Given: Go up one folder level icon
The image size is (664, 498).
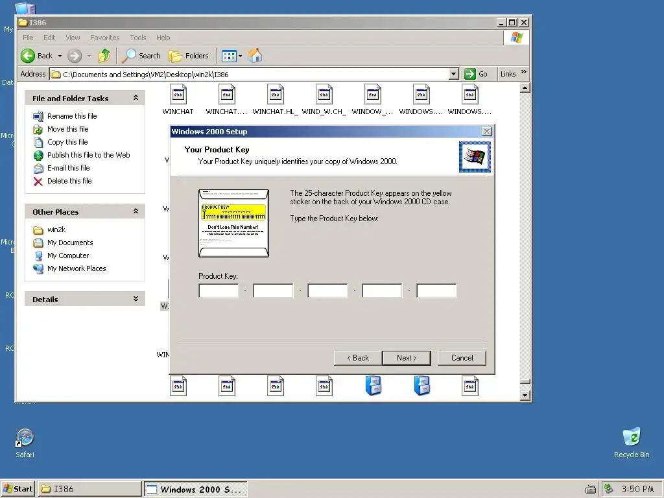Looking at the screenshot, I should pyautogui.click(x=104, y=56).
